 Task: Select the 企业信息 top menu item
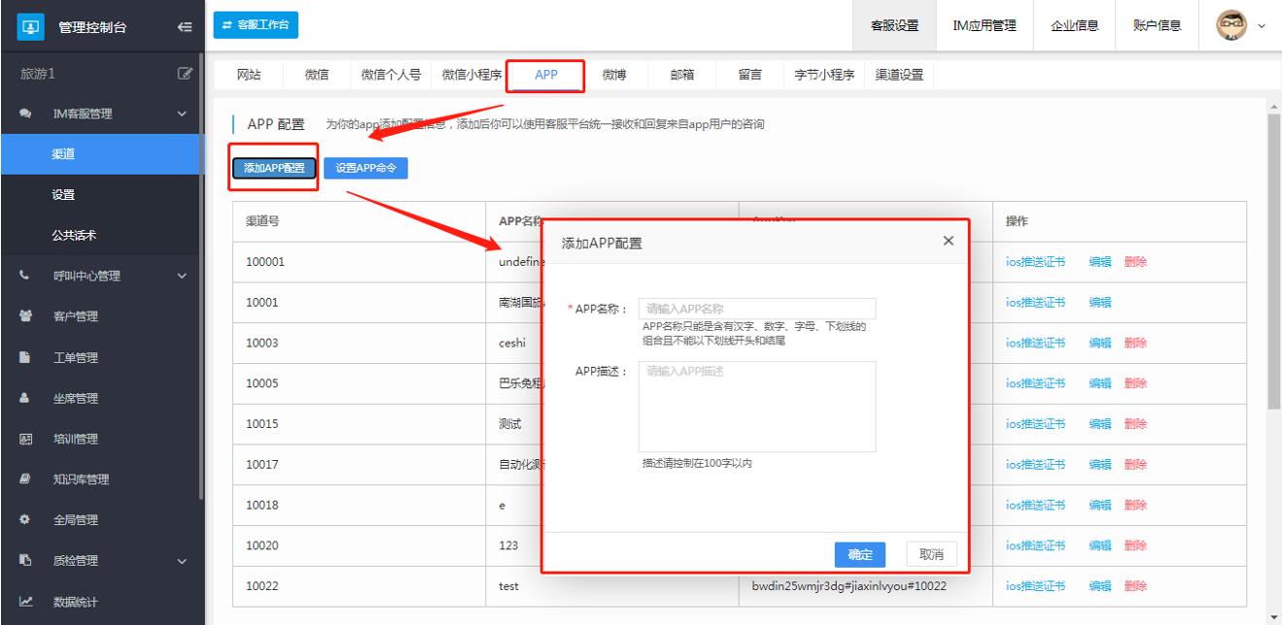click(1075, 26)
